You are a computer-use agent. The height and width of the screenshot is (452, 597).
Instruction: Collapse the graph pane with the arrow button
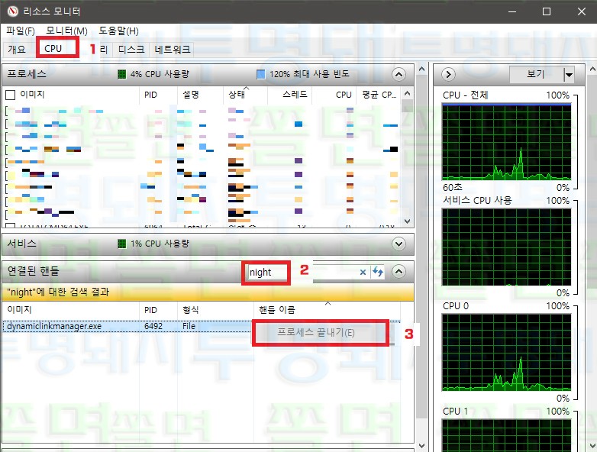coord(448,74)
